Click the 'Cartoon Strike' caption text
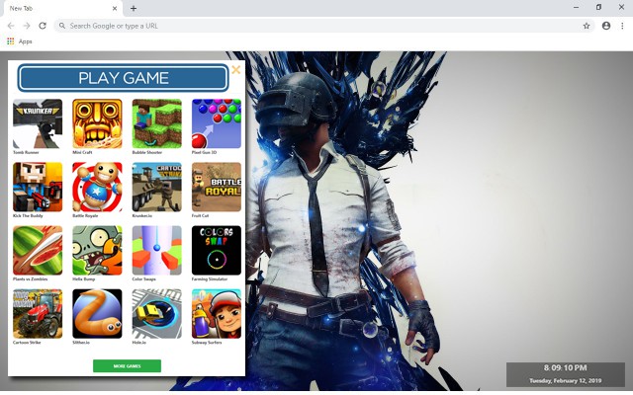 (27, 343)
